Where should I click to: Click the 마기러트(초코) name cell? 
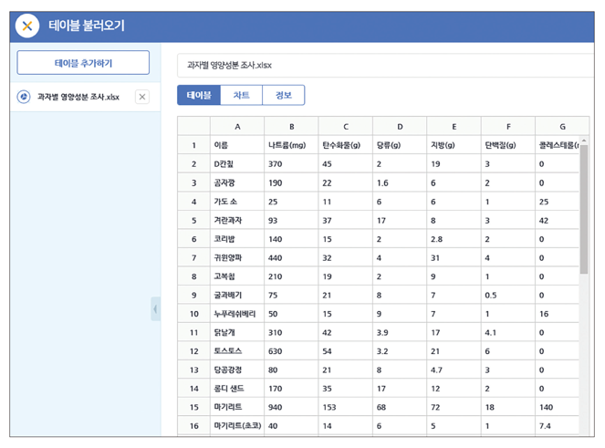(237, 425)
